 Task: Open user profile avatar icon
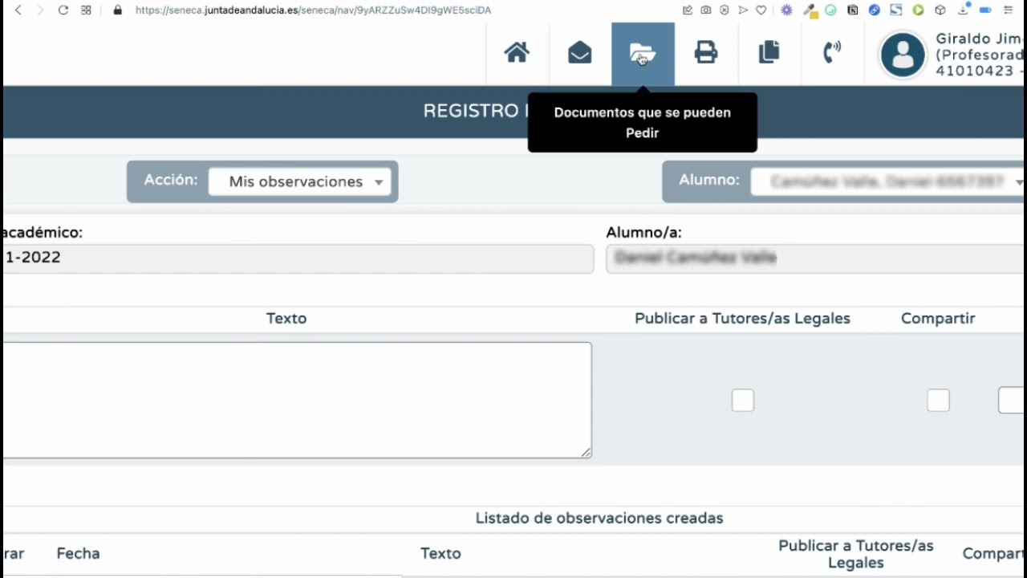point(903,55)
